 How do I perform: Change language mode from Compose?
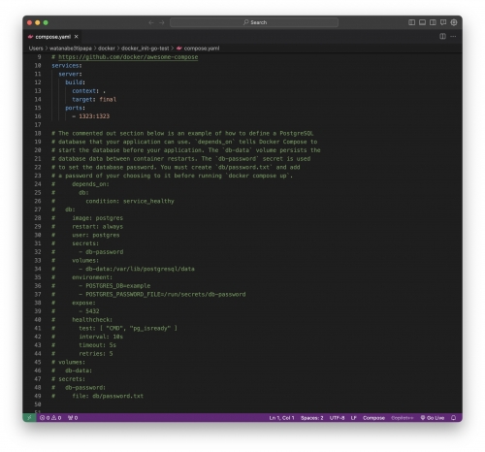tap(373, 418)
